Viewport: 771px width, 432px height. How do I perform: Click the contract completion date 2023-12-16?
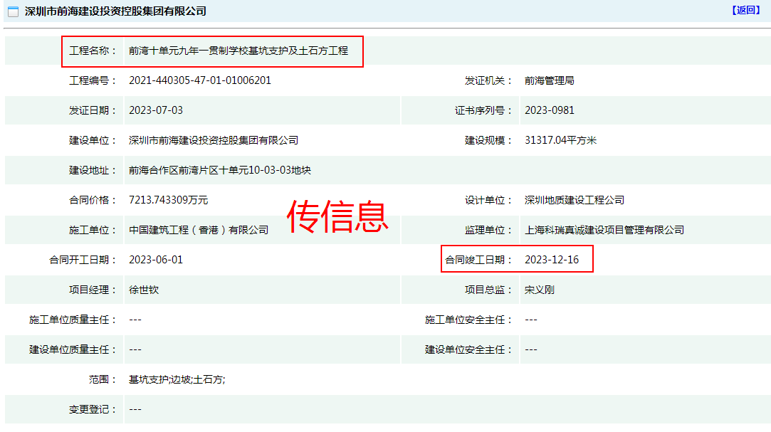coord(552,260)
